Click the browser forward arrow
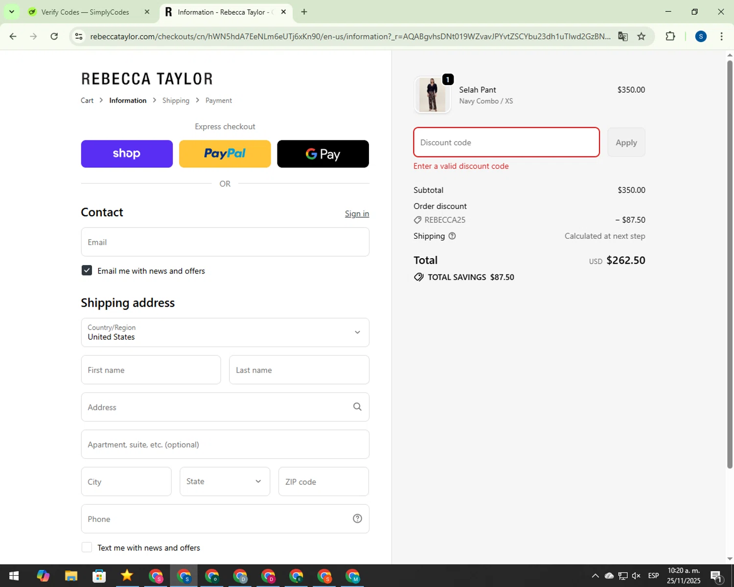 coord(33,36)
